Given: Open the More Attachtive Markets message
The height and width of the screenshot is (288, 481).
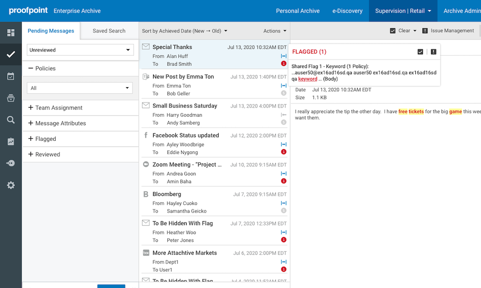Looking at the screenshot, I should pyautogui.click(x=214, y=261).
